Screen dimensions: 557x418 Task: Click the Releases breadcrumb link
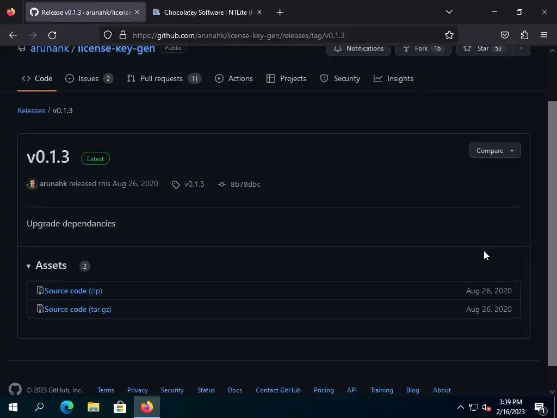coord(31,110)
